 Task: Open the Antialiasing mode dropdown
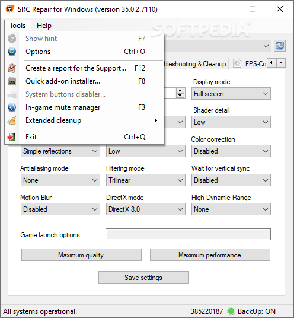60,180
